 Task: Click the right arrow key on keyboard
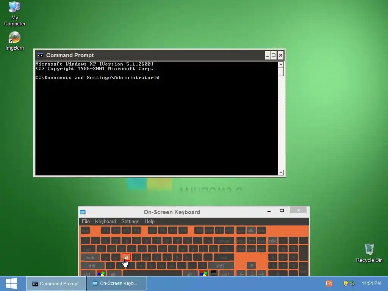262,274
